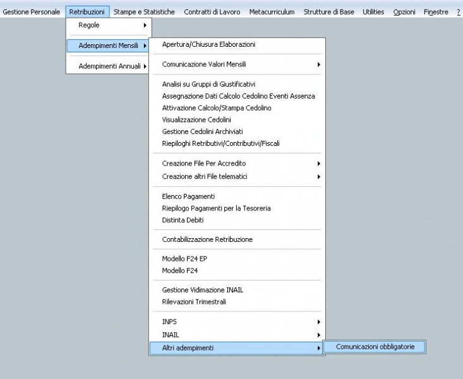Open the Utilities menu
Image resolution: width=463 pixels, height=379 pixels.
pyautogui.click(x=373, y=12)
